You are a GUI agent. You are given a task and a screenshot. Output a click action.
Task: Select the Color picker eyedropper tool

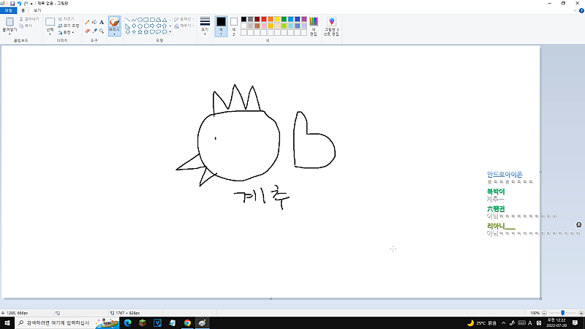pos(94,31)
